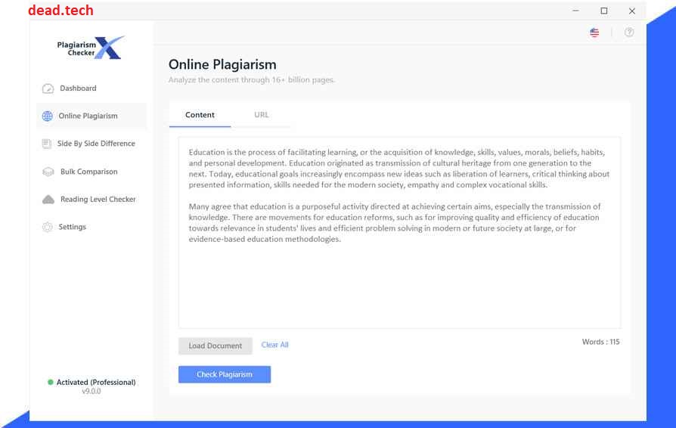
Task: Click the Online Plagiarism page heading
Action: [x=222, y=64]
